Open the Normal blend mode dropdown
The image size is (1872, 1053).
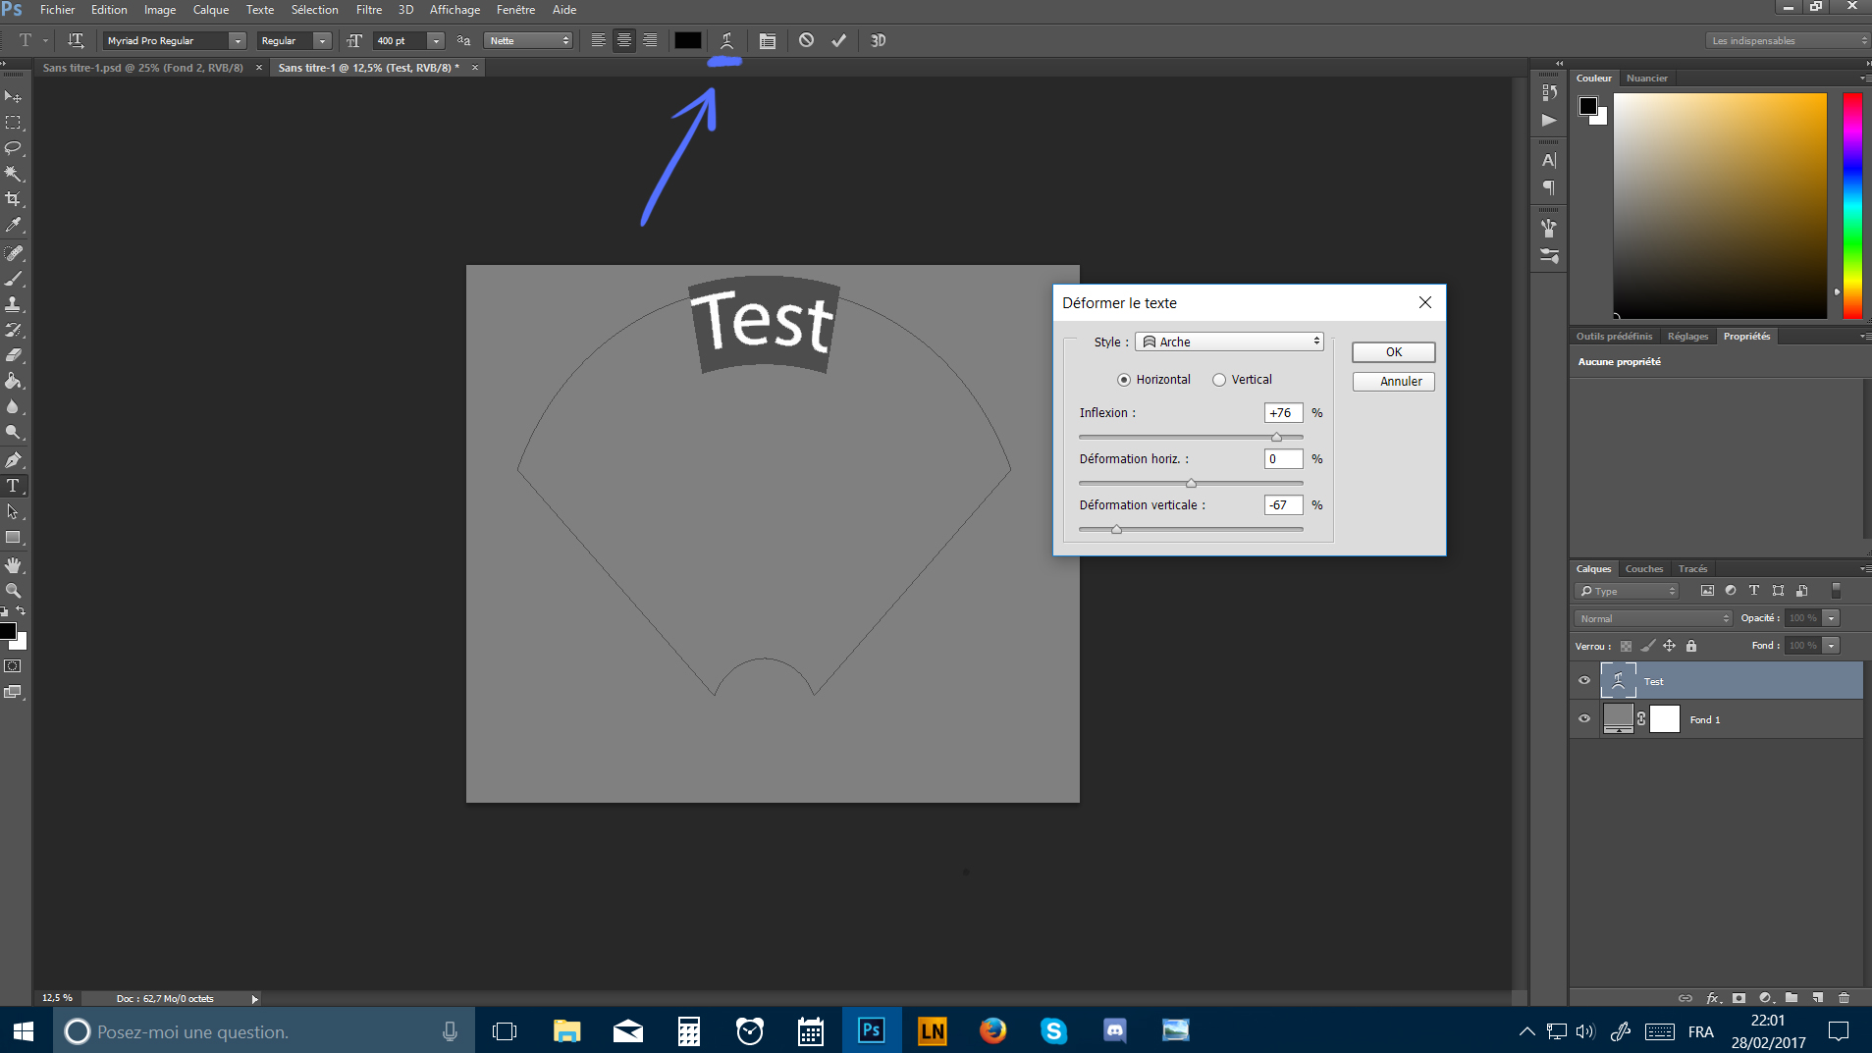[x=1653, y=618]
